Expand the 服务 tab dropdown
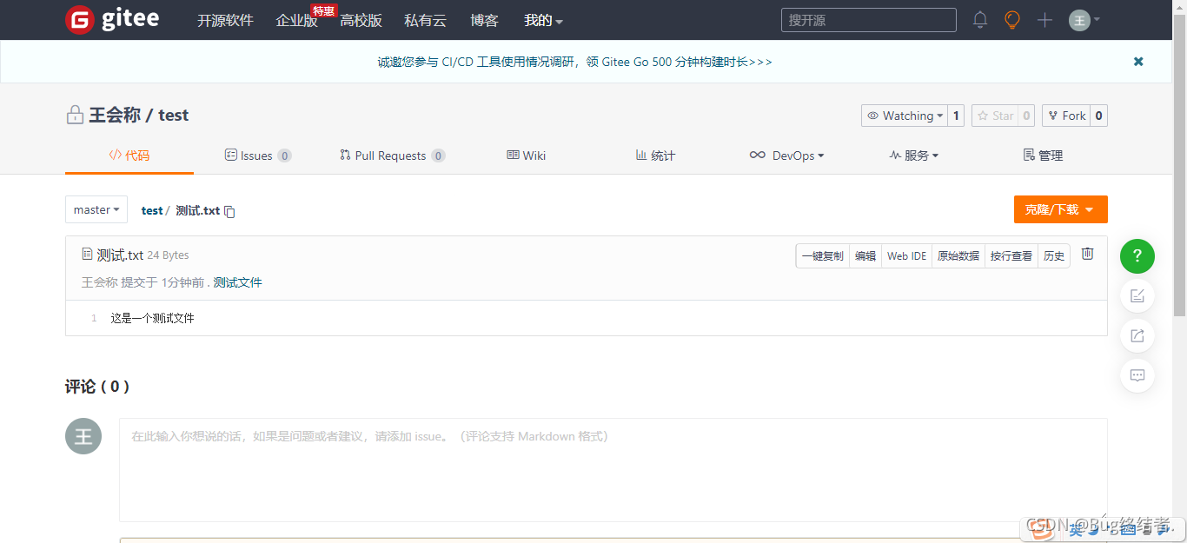The width and height of the screenshot is (1187, 543). pyautogui.click(x=913, y=156)
